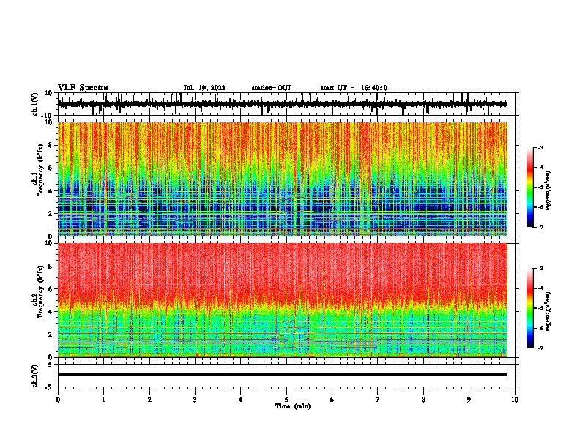Click the "Time (min)" axis label
Screen dimensions: 580x448
pos(293,406)
